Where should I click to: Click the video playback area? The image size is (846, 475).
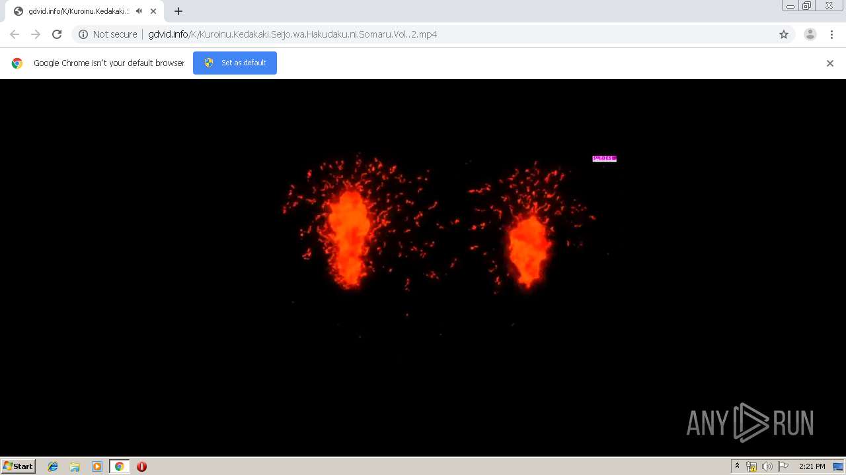click(x=423, y=267)
